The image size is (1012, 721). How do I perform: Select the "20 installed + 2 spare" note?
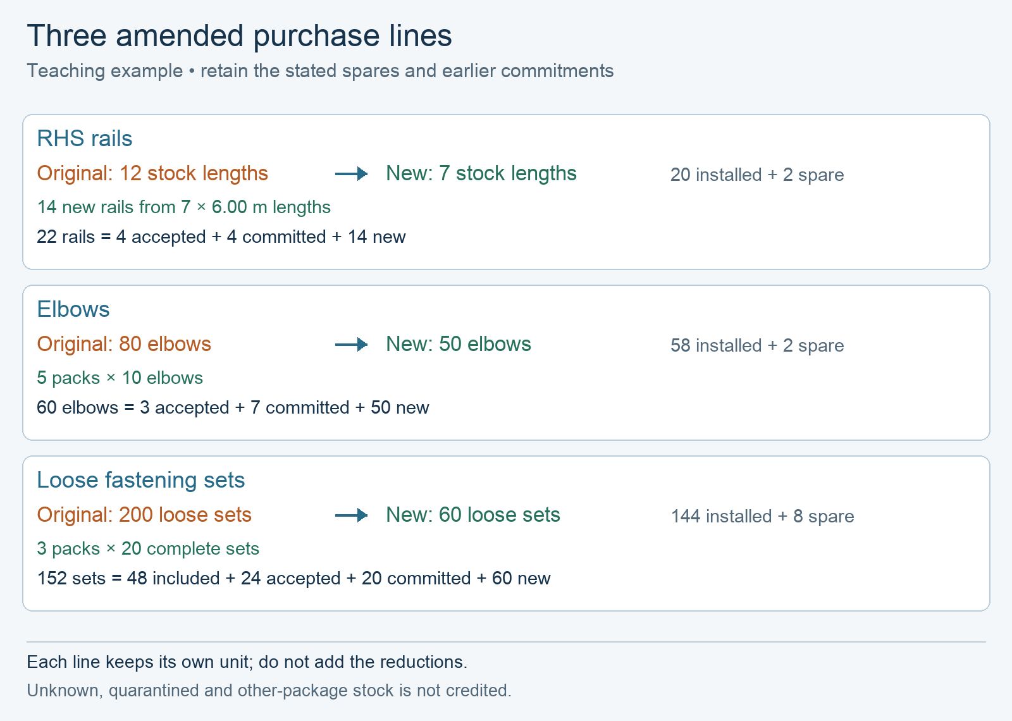click(757, 175)
